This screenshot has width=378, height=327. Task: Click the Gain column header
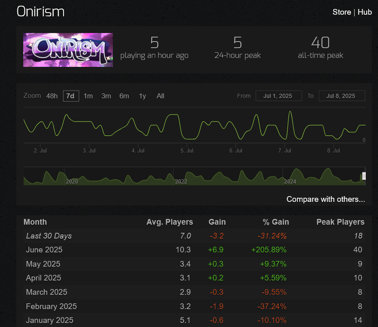217,222
